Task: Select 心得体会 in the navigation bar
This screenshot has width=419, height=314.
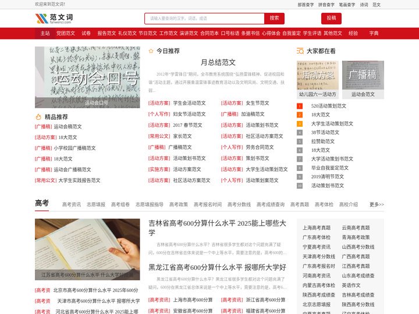Action: tap(271, 33)
